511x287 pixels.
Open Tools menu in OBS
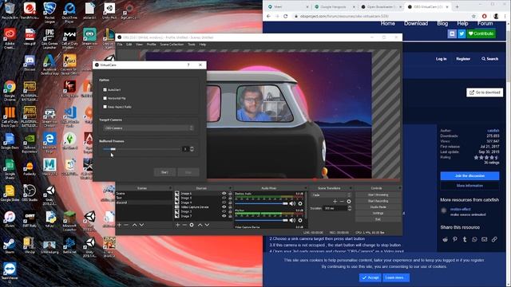pos(192,45)
